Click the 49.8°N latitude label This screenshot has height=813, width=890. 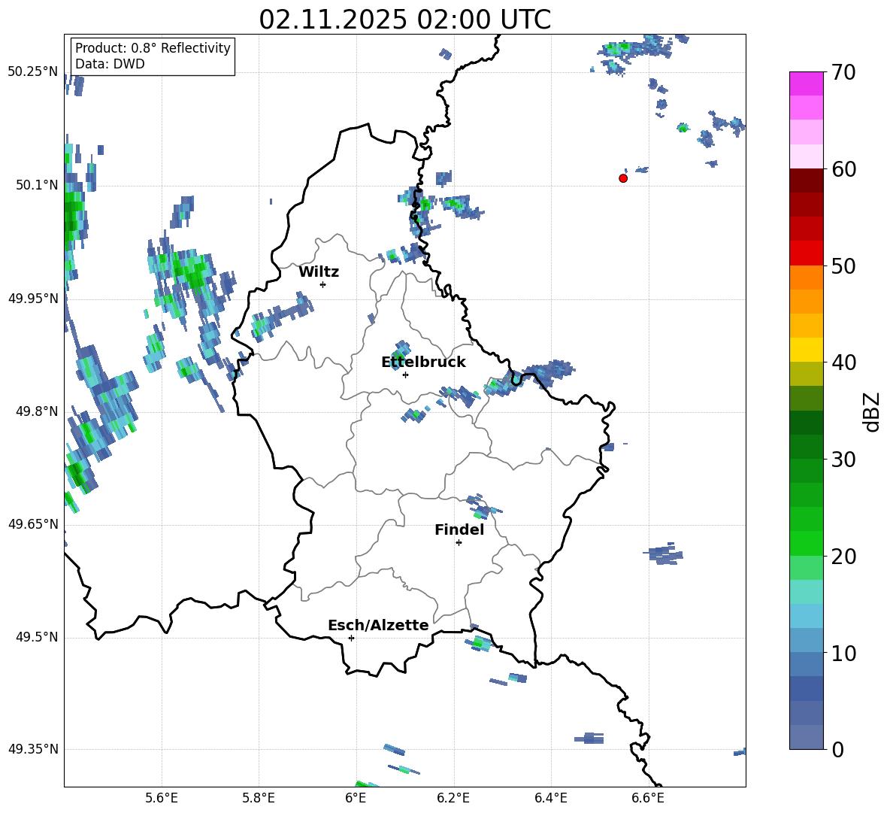tap(36, 411)
